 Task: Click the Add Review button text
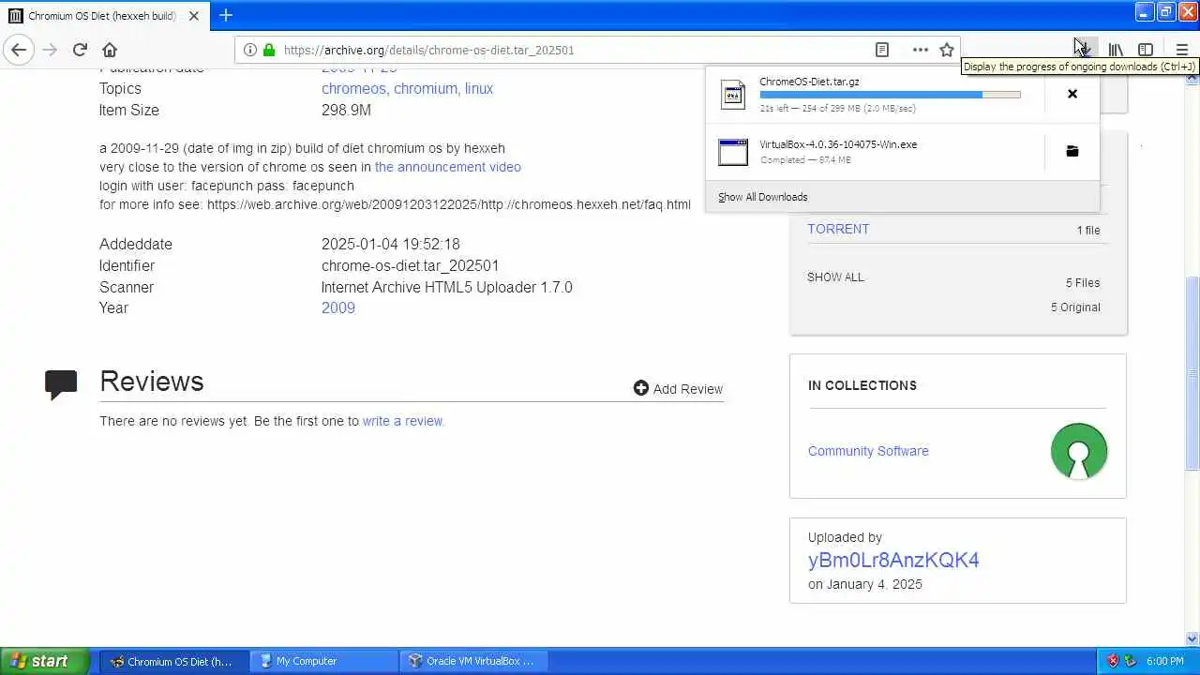pyautogui.click(x=688, y=388)
